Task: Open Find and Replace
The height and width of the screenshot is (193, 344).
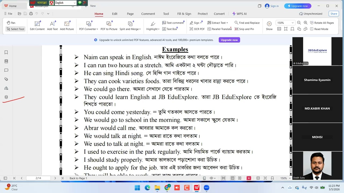Action: pos(247,23)
